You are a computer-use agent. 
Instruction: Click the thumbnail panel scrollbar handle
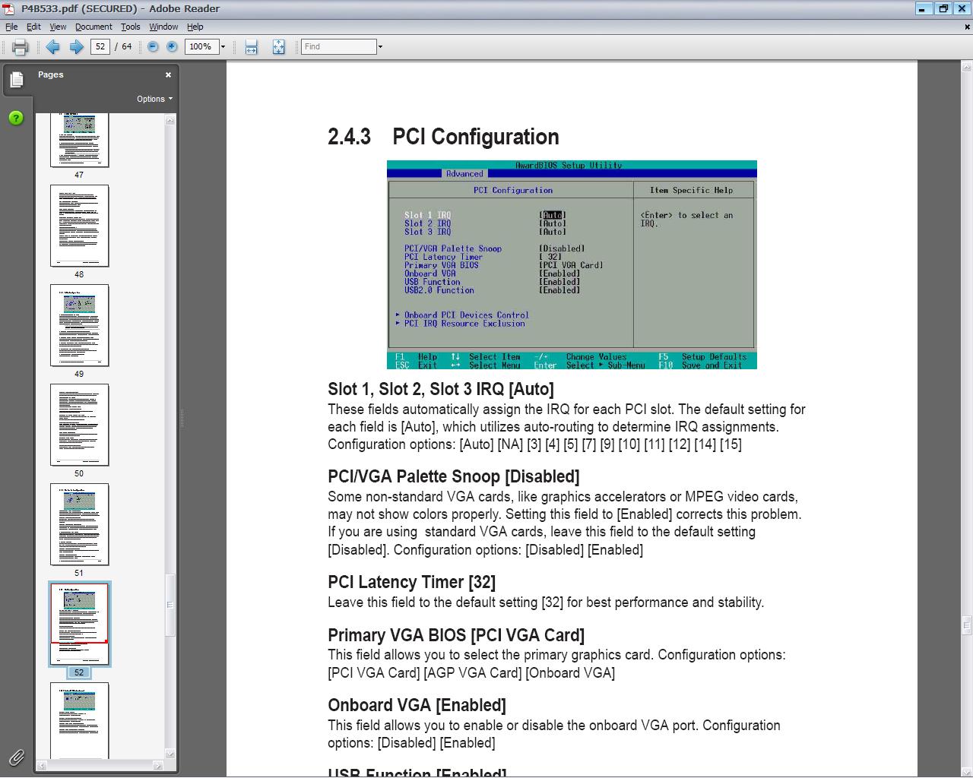pyautogui.click(x=170, y=605)
